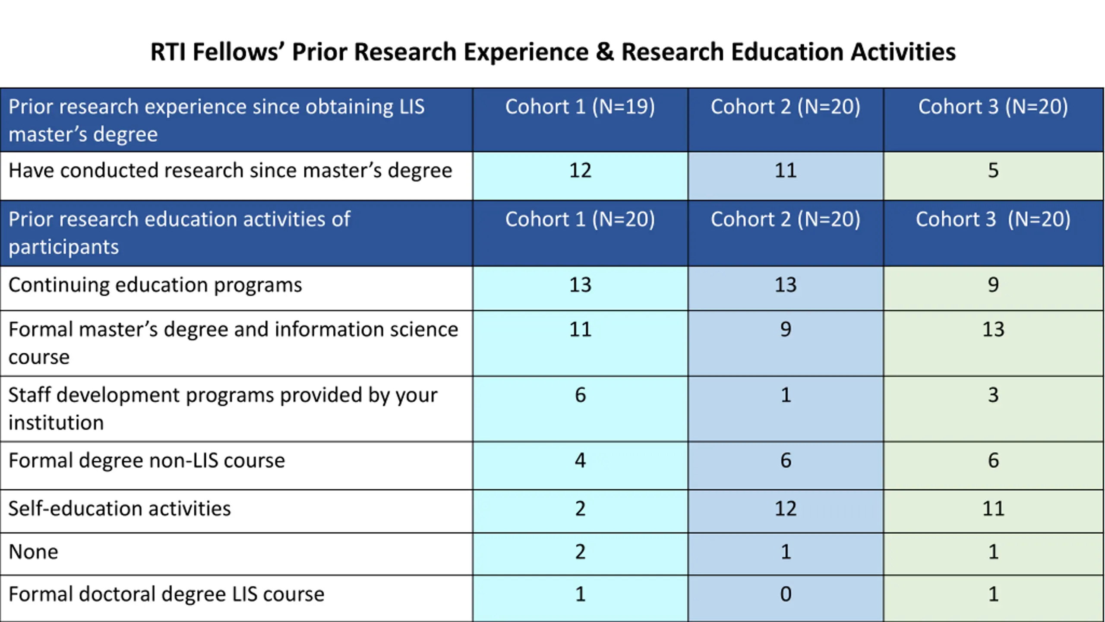Image resolution: width=1105 pixels, height=622 pixels.
Task: Click Cohort 1 value 12 for conducted research
Action: (580, 171)
